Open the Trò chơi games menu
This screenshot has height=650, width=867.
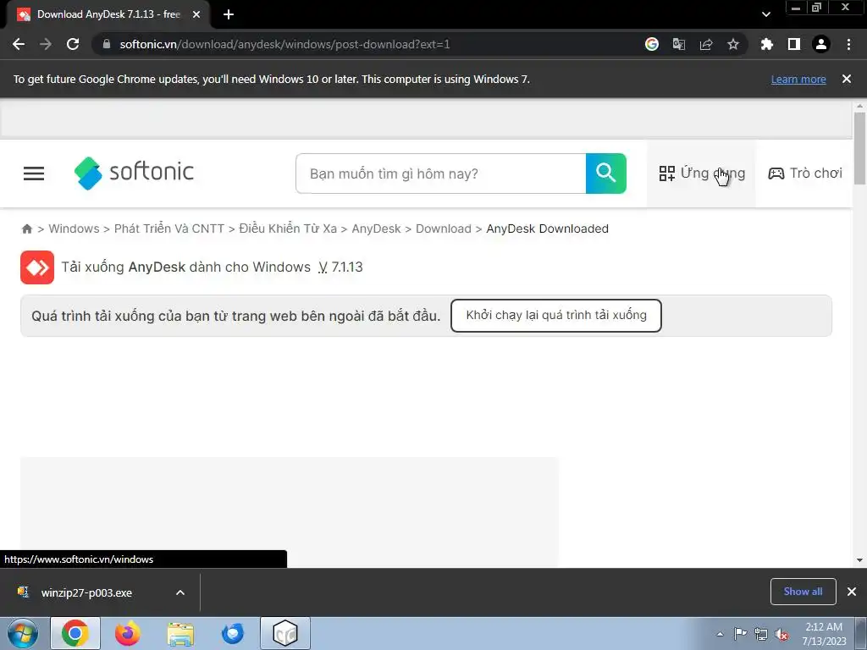(805, 174)
